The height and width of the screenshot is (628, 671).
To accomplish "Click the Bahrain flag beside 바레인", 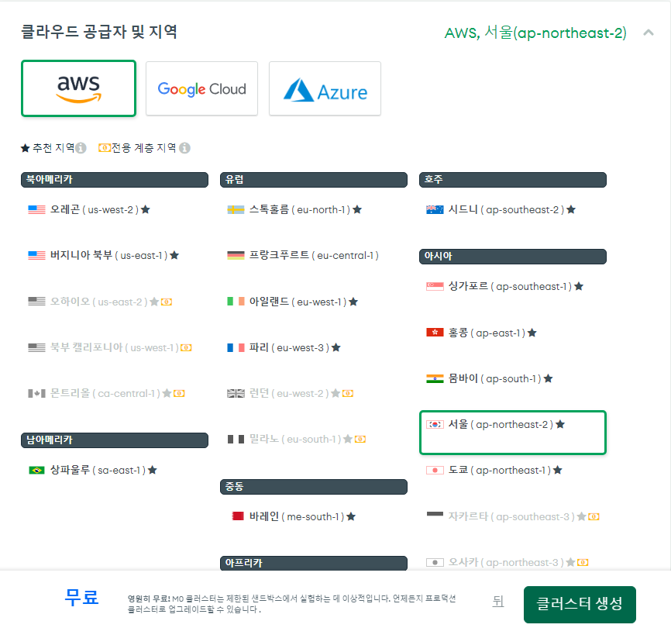I will click(x=238, y=516).
